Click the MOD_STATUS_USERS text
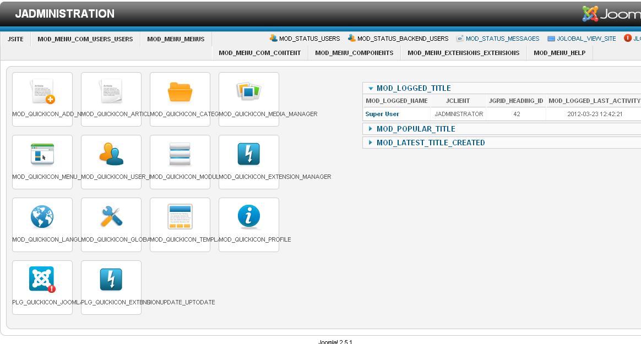This screenshot has height=344, width=641. (309, 39)
